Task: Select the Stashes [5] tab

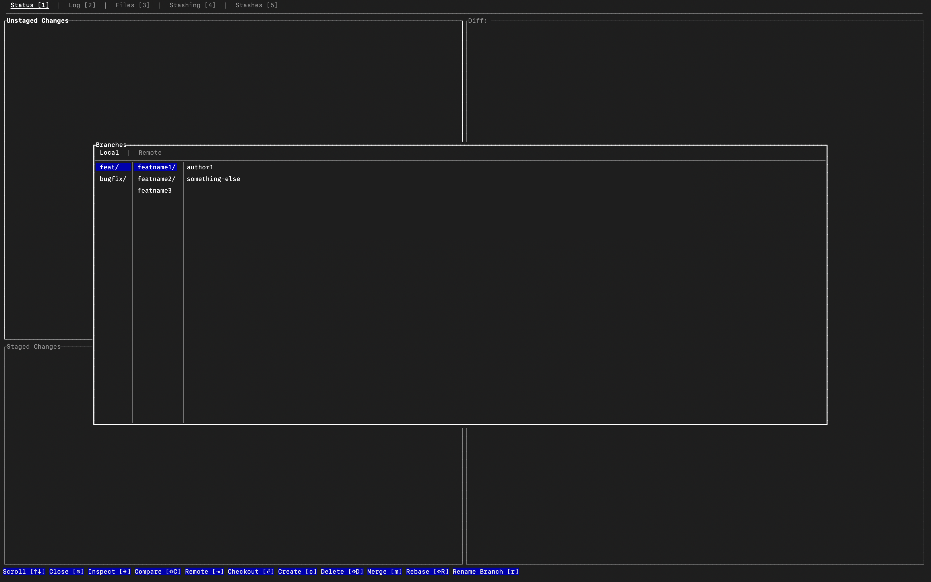Action: point(256,5)
